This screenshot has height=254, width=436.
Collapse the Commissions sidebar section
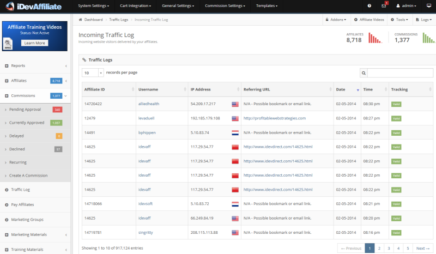(x=65, y=96)
